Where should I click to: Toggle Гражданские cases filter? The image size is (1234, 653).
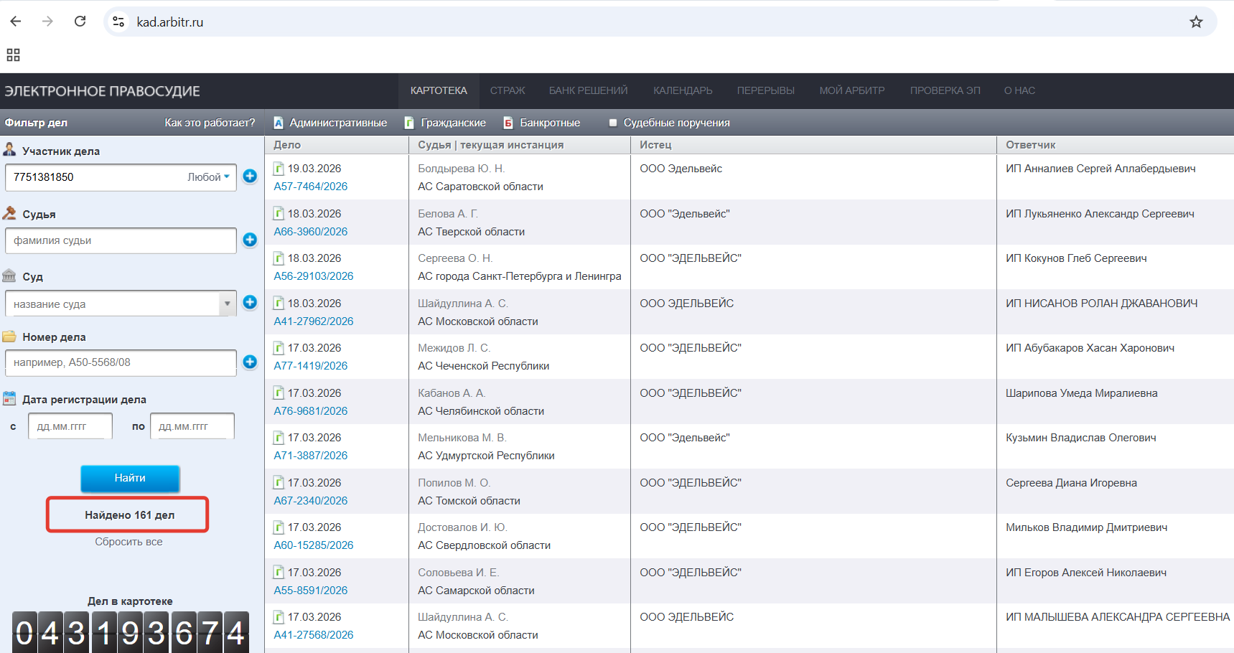pyautogui.click(x=445, y=123)
